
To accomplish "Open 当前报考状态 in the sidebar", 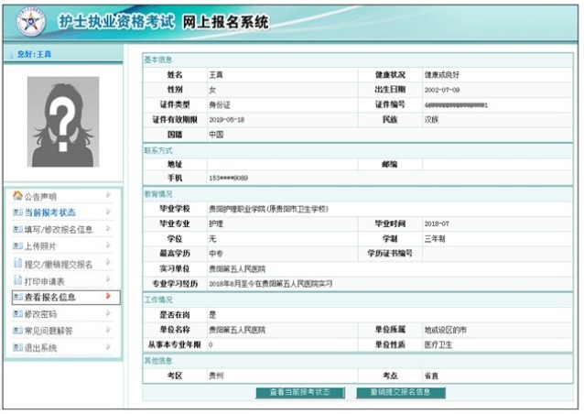I will pos(49,212).
